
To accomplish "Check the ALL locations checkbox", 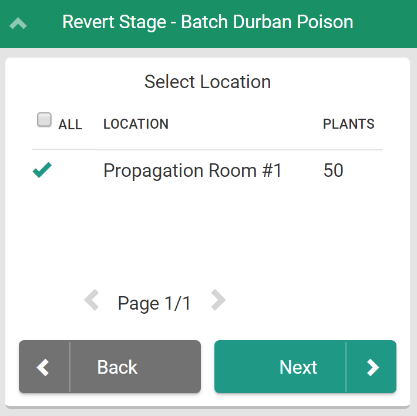I will point(44,120).
